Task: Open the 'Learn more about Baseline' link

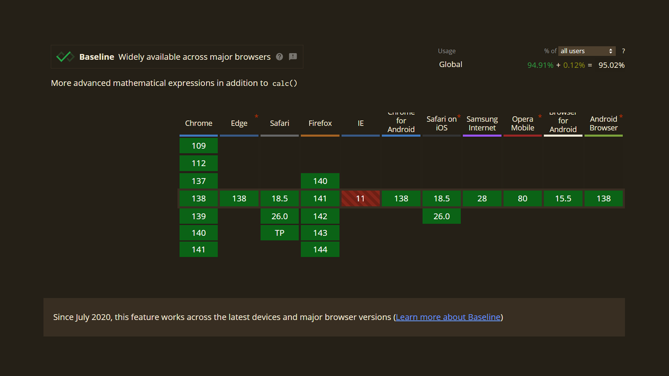Action: (448, 317)
